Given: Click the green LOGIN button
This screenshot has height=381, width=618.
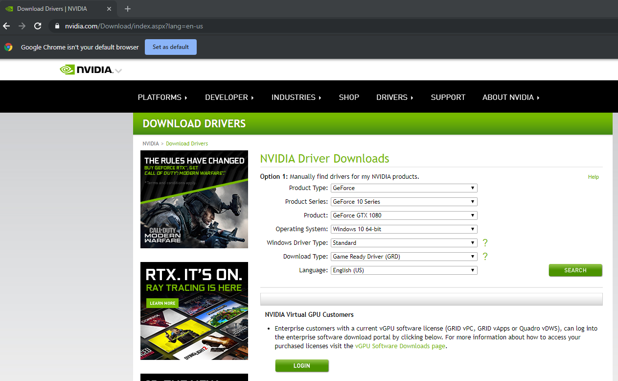Looking at the screenshot, I should click(302, 366).
